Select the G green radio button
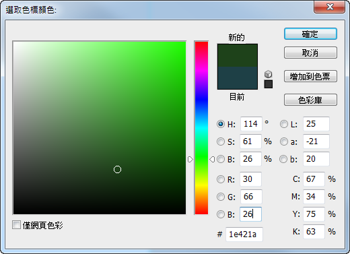 pos(221,197)
